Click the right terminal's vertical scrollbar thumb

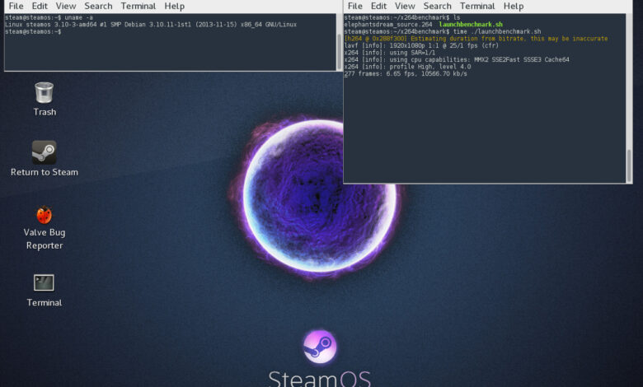coord(629,166)
